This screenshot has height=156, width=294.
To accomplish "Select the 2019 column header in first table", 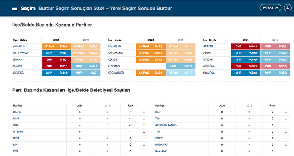I will (x=86, y=40).
